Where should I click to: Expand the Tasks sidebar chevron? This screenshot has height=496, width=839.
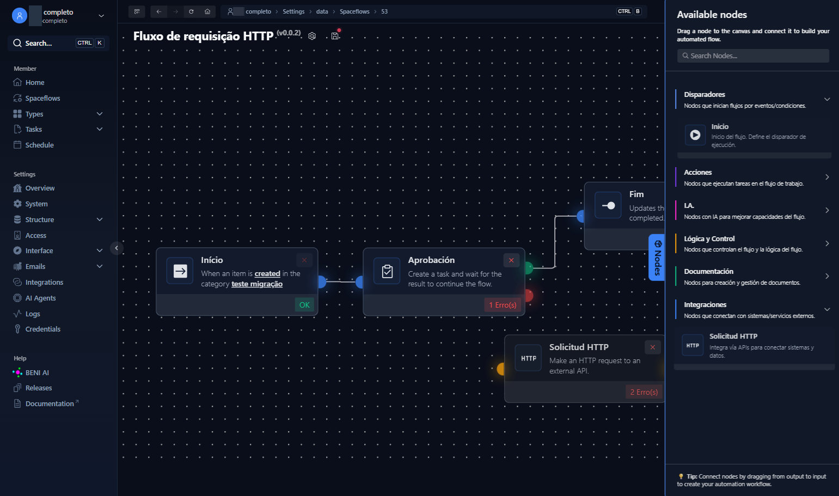point(100,129)
